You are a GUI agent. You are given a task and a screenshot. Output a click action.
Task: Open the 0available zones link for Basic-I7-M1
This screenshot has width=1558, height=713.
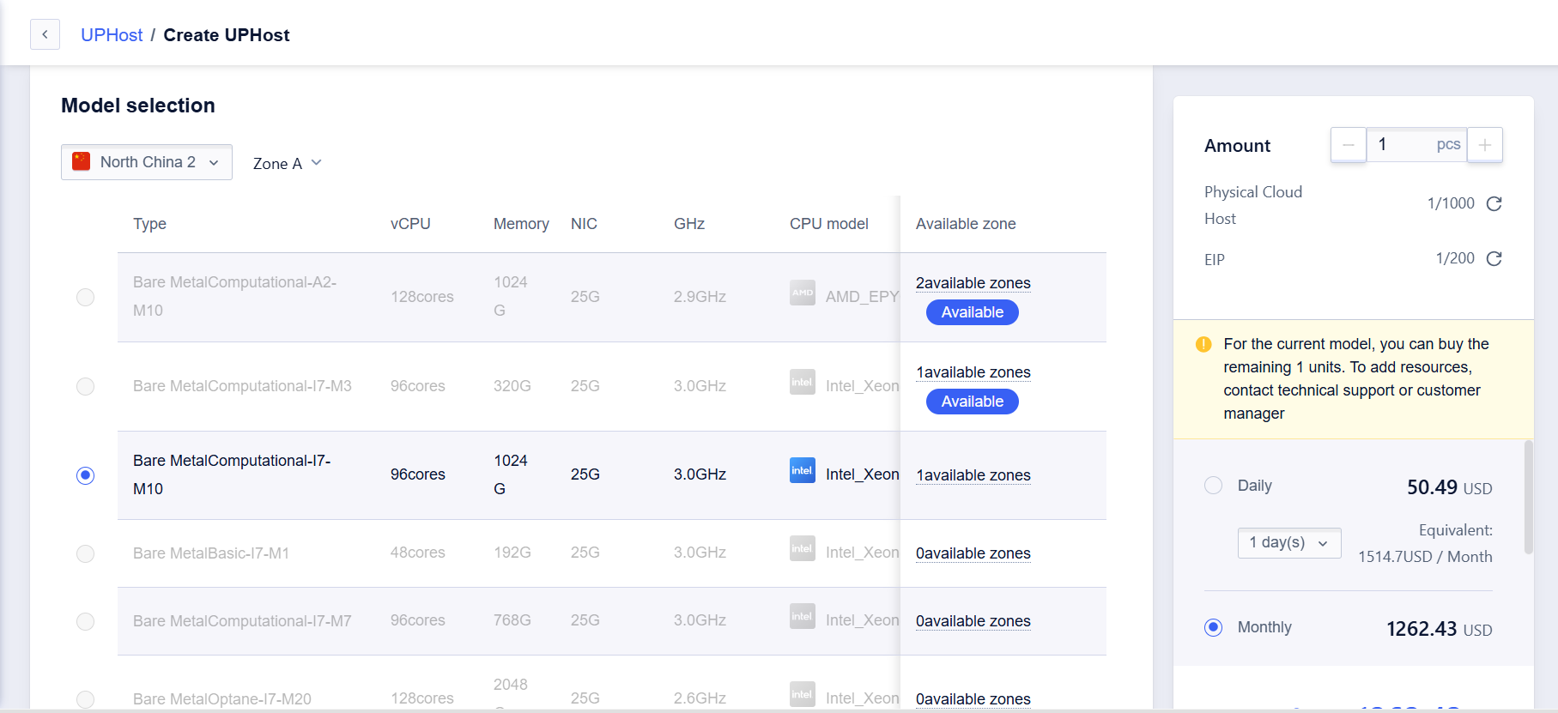pyautogui.click(x=973, y=553)
